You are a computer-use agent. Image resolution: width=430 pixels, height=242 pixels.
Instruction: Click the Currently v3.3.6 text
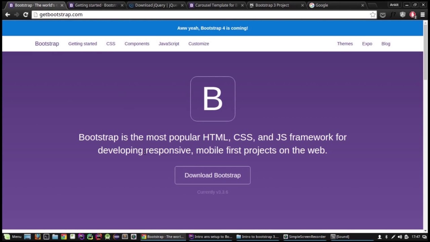pyautogui.click(x=213, y=192)
